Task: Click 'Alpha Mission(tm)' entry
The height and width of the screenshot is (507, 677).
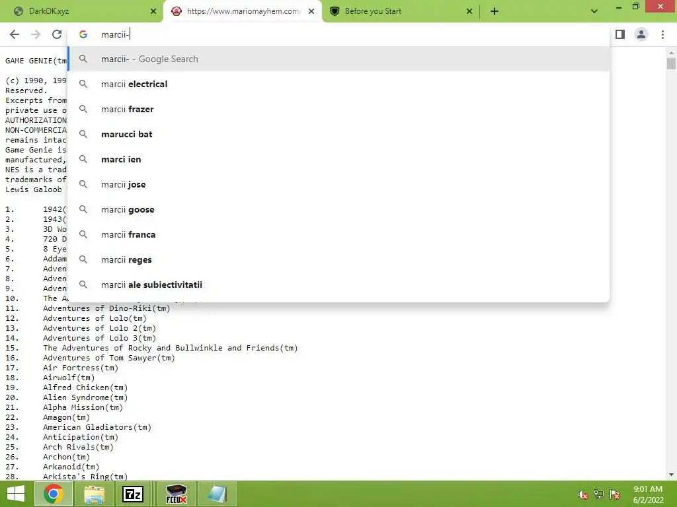Action: pyautogui.click(x=83, y=407)
